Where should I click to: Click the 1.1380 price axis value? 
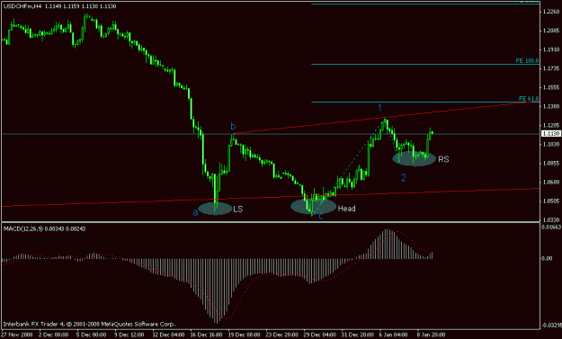coord(551,106)
